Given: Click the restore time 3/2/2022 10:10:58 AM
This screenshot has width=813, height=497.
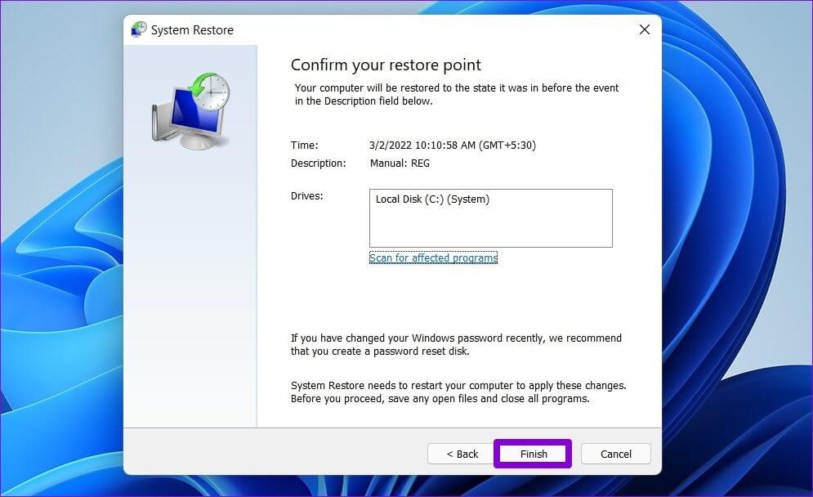Looking at the screenshot, I should pyautogui.click(x=452, y=146).
